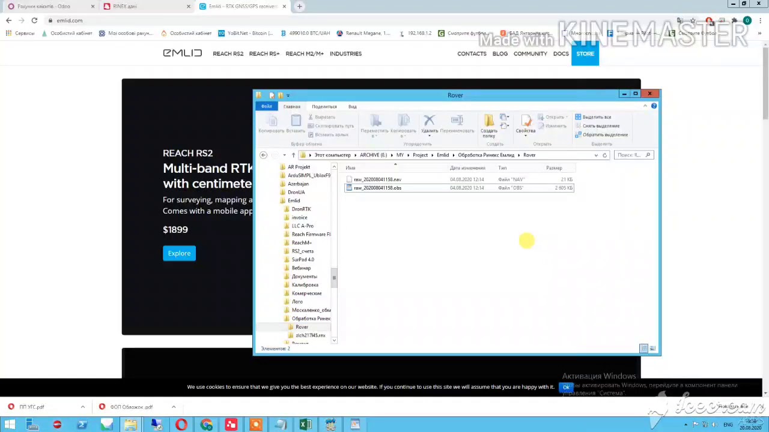
Task: Refresh the Explorer address bar
Action: pos(605,155)
